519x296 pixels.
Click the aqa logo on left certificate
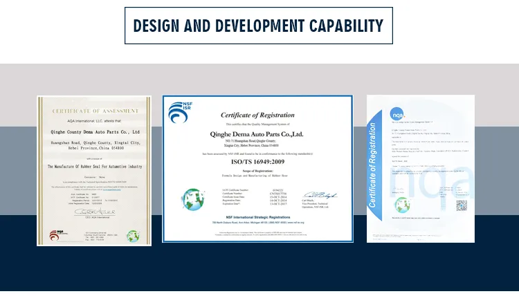point(58,235)
